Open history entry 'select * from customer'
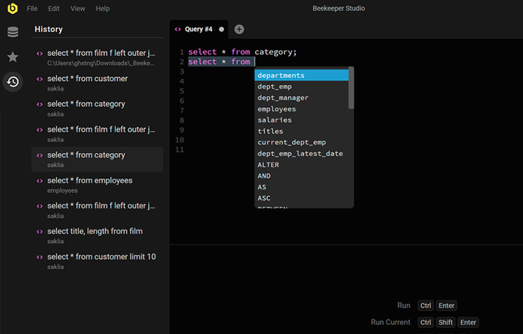This screenshot has height=334, width=523. pyautogui.click(x=97, y=83)
